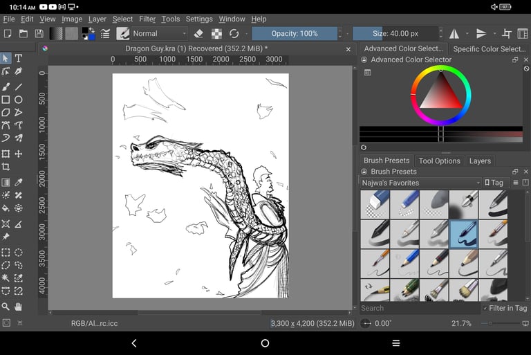This screenshot has width=531, height=355.
Task: Expand the Najwa's Favorites tag dropdown
Action: click(x=420, y=183)
